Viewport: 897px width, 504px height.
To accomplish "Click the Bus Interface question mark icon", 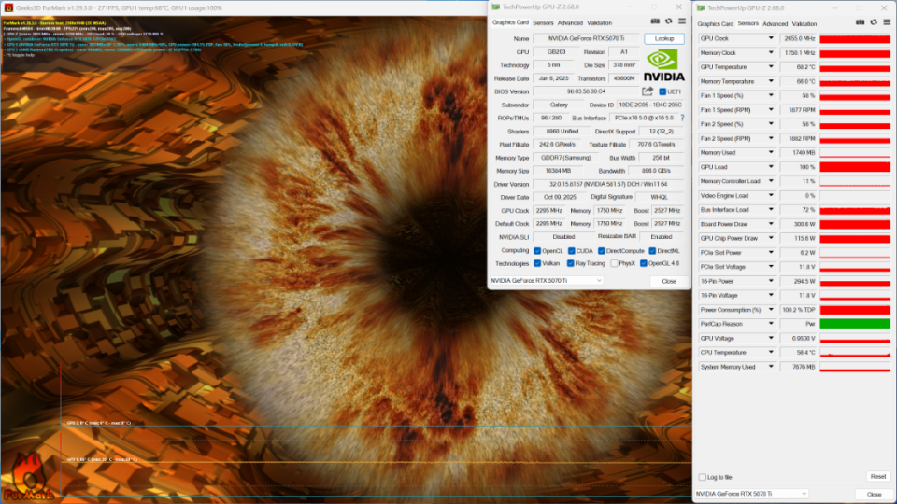I will (682, 118).
